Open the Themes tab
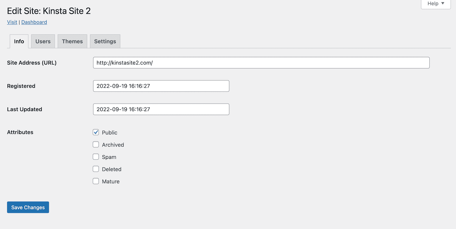This screenshot has width=456, height=229. click(72, 41)
